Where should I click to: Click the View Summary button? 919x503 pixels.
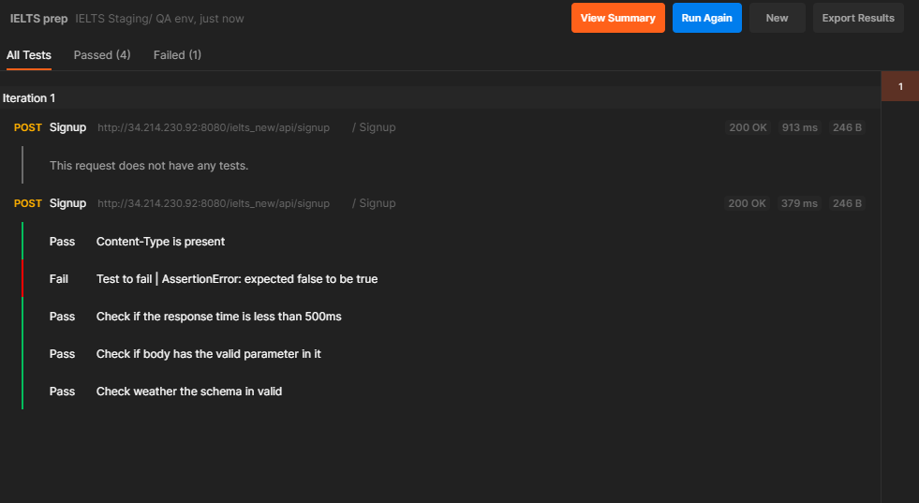click(x=617, y=18)
